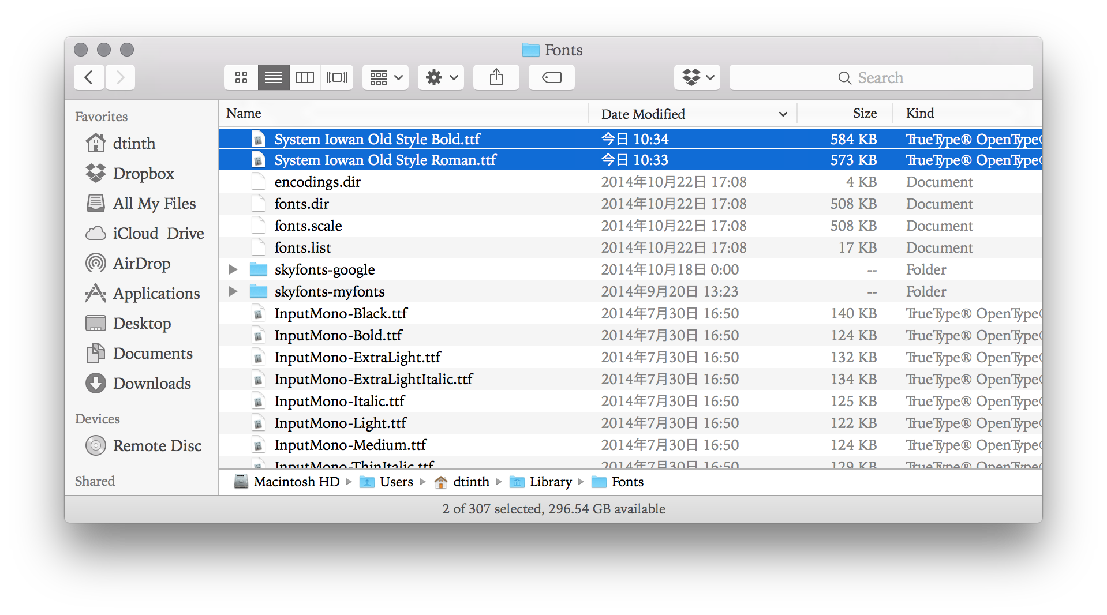1107x615 pixels.
Task: Select System Iowan Old Style Roman.ttf
Action: pos(631,160)
